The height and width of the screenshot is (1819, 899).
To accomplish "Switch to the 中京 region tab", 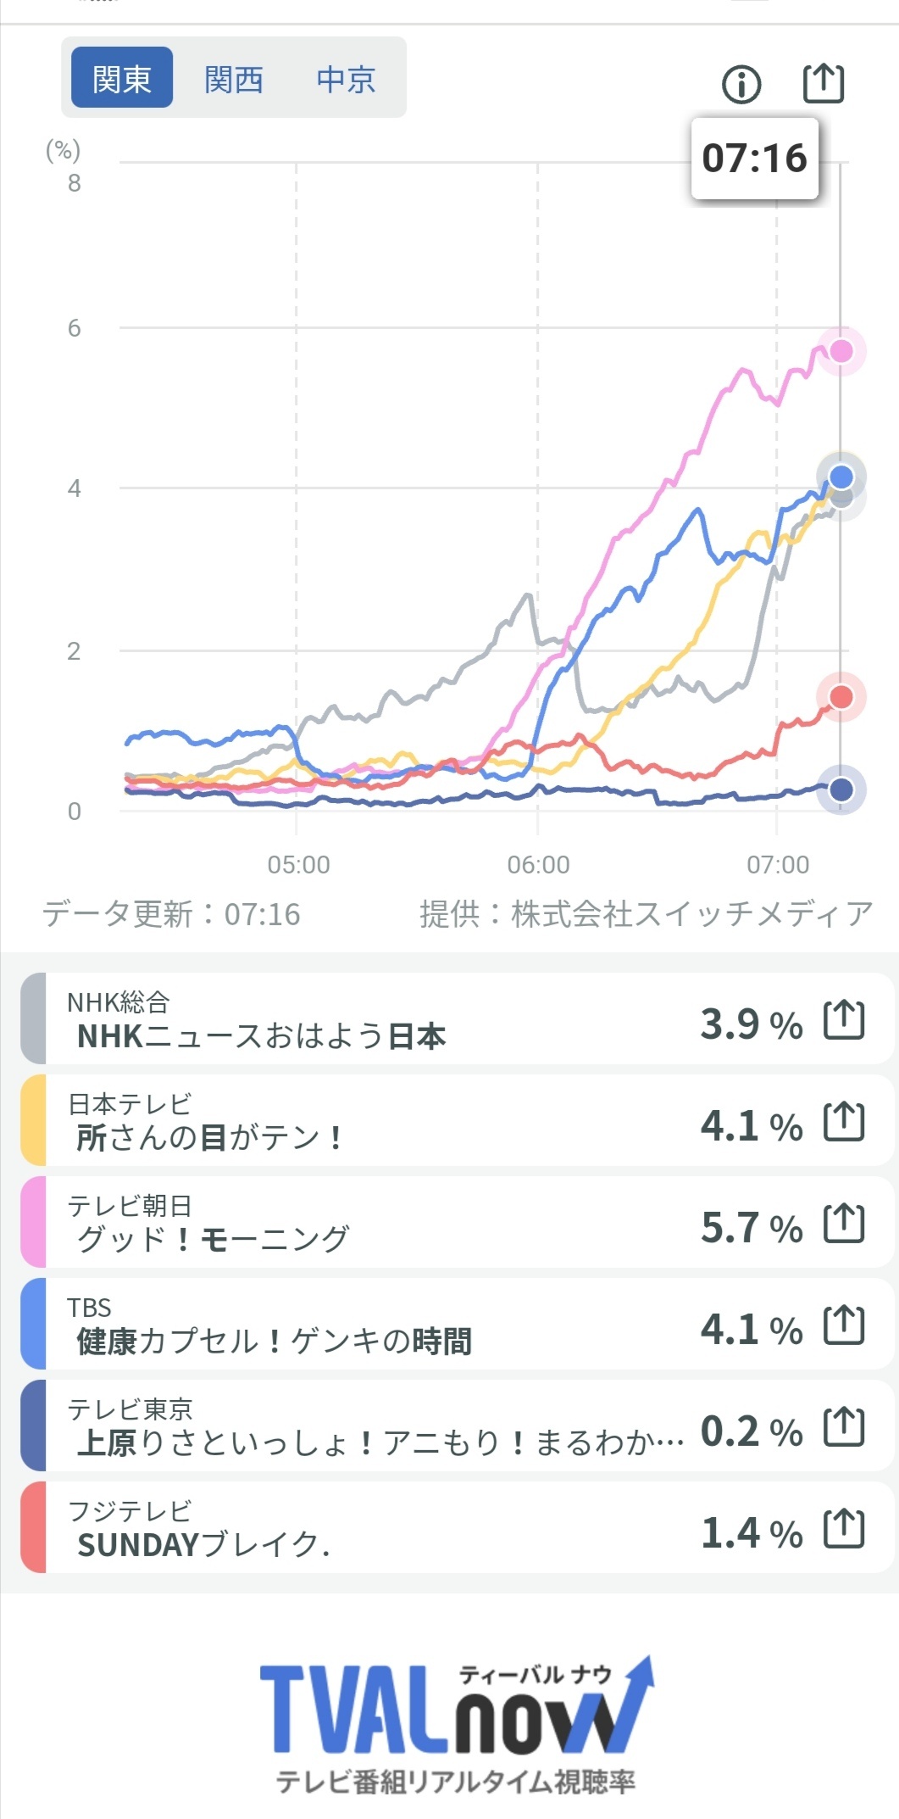I will (346, 79).
